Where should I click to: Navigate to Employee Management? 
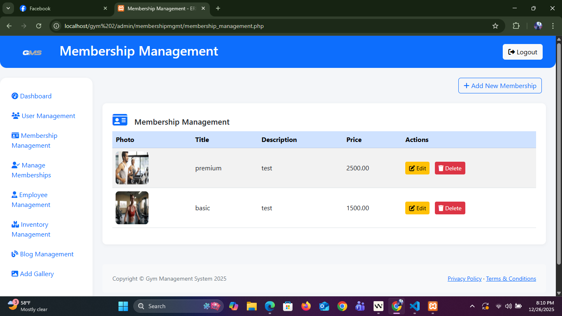31,200
